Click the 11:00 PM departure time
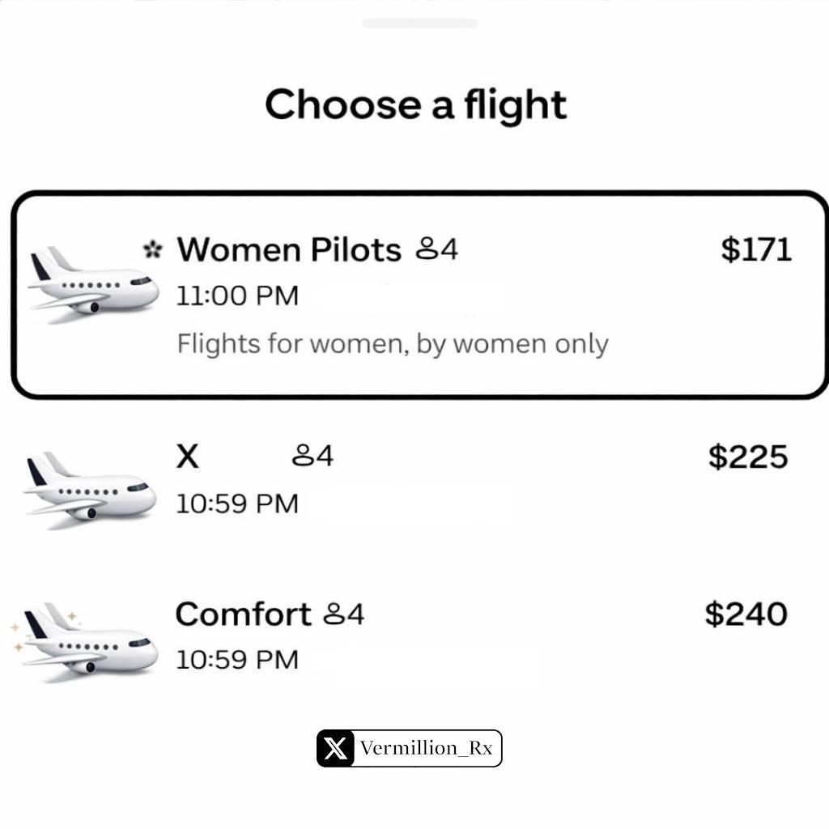829x829 pixels. pos(237,295)
